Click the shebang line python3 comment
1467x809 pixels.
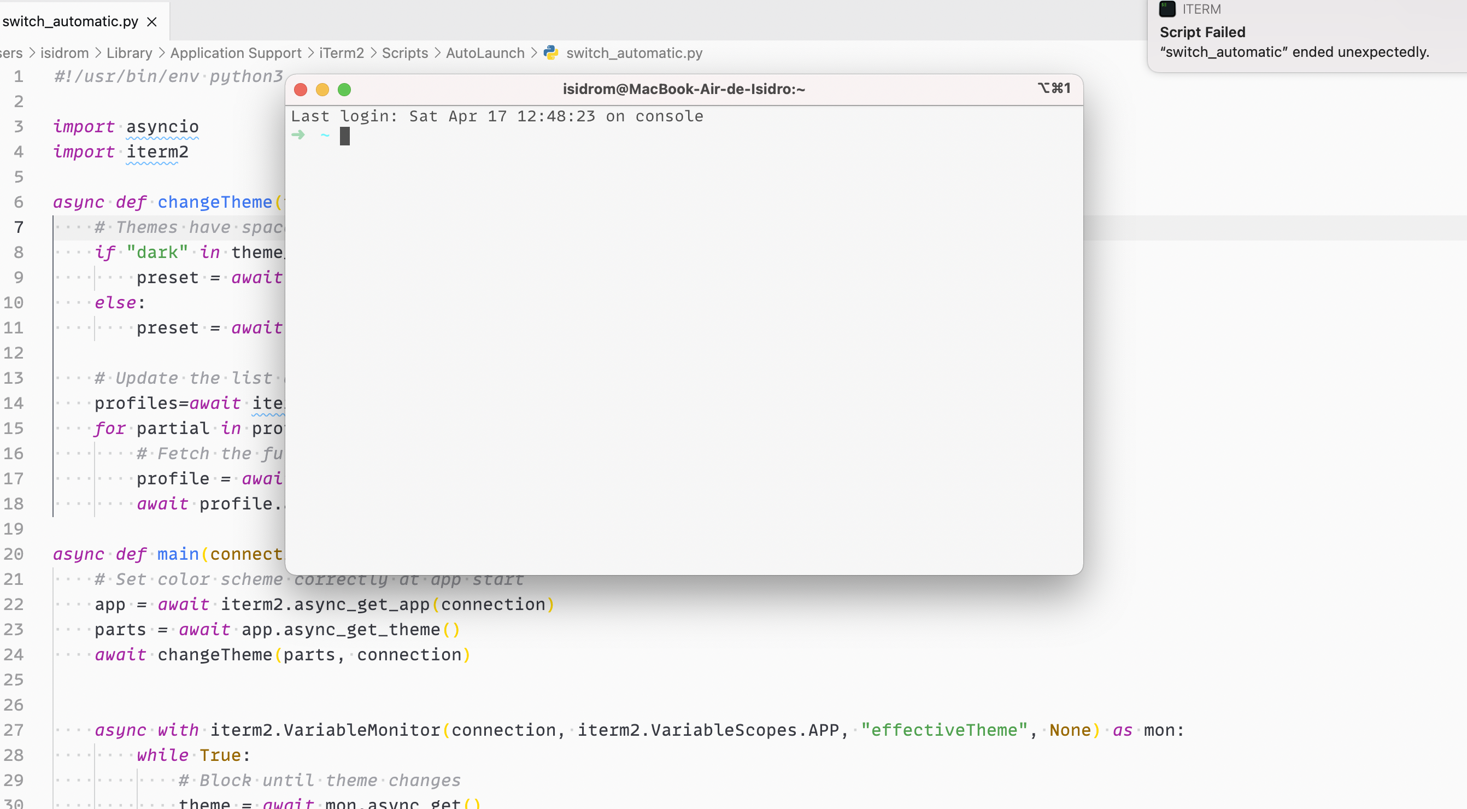(168, 77)
